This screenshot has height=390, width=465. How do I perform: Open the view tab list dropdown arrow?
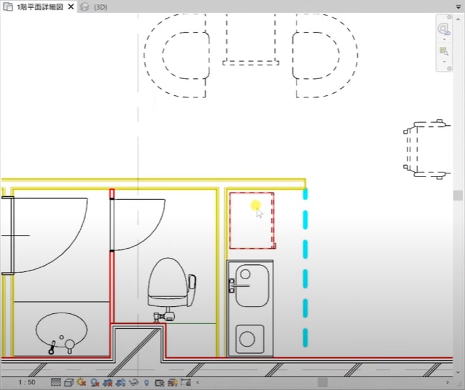click(456, 7)
